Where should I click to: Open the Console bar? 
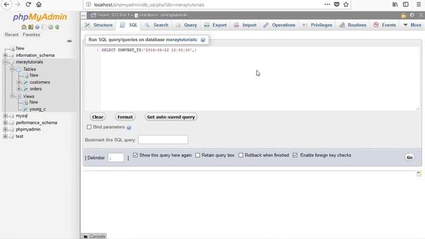pyautogui.click(x=94, y=236)
